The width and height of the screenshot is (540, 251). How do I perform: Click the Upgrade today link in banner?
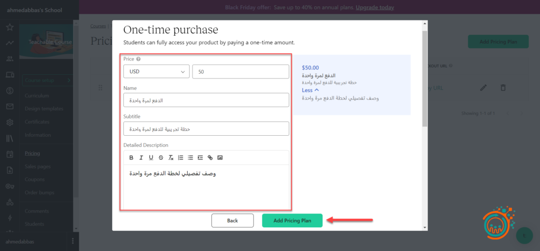374,8
